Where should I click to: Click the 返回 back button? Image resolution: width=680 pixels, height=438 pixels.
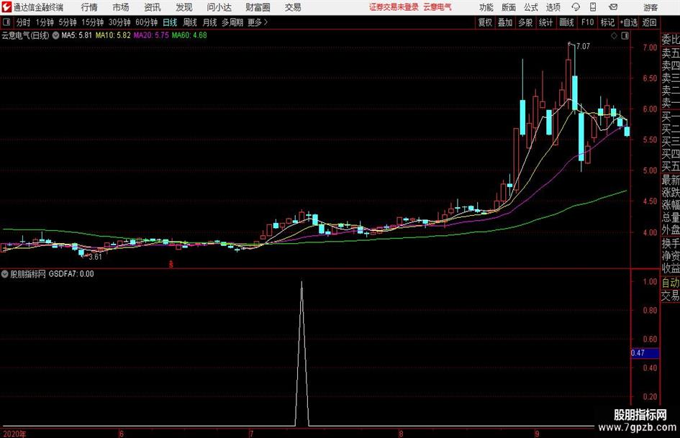[x=649, y=22]
